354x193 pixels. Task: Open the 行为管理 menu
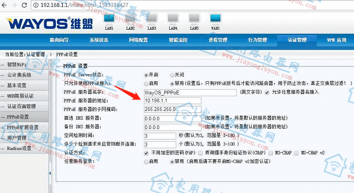pos(258,40)
